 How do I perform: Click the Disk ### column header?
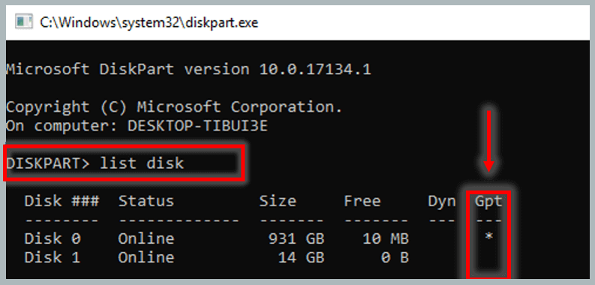click(x=62, y=201)
